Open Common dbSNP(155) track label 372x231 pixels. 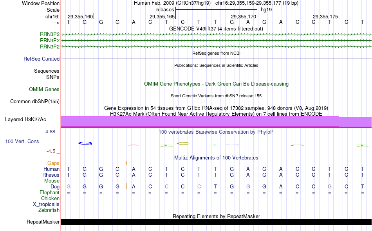coord(34,101)
